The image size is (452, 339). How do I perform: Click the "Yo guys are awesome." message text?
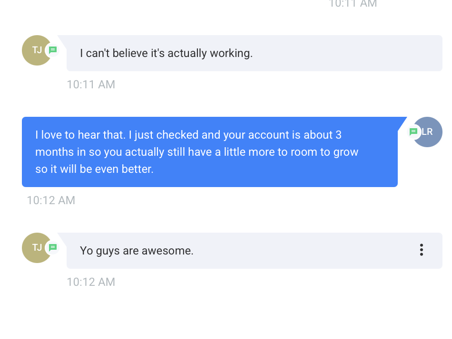[x=137, y=251]
